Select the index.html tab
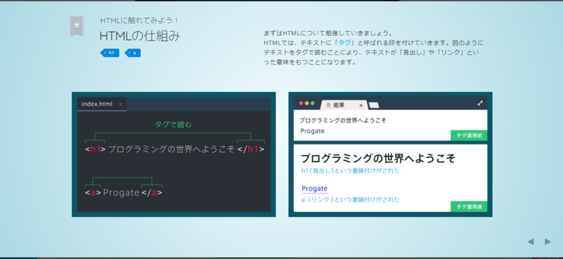The image size is (563, 259). pos(102,104)
